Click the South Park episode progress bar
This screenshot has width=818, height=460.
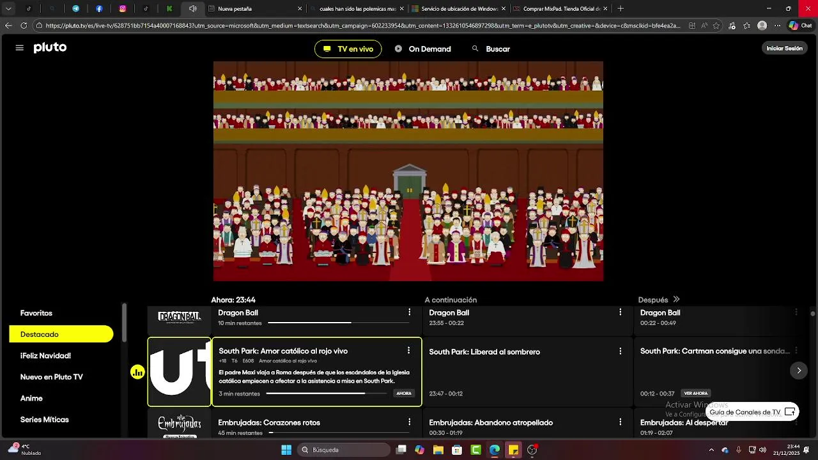tap(327, 394)
